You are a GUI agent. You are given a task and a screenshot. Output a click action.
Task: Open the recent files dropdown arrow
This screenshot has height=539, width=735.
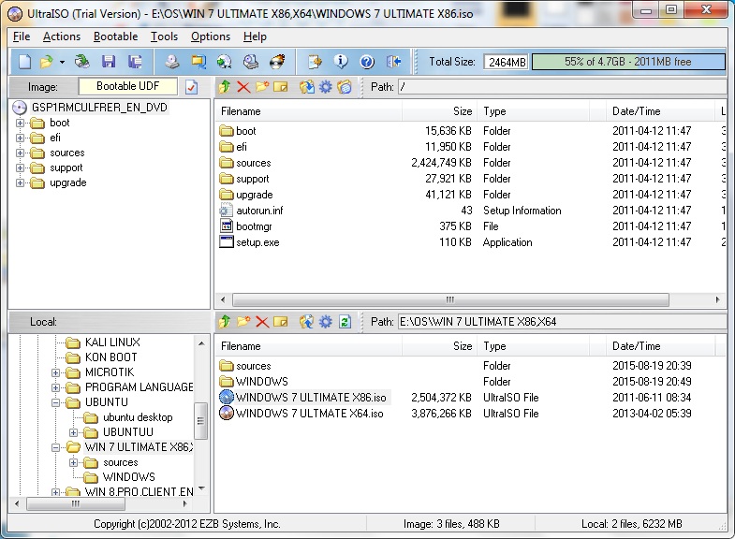pos(62,62)
